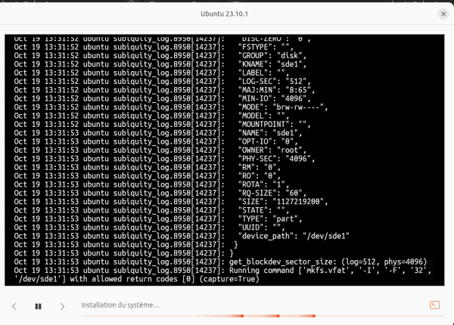Click the log line showing "OWNER": "root"
The image size is (454, 325).
pos(160,150)
